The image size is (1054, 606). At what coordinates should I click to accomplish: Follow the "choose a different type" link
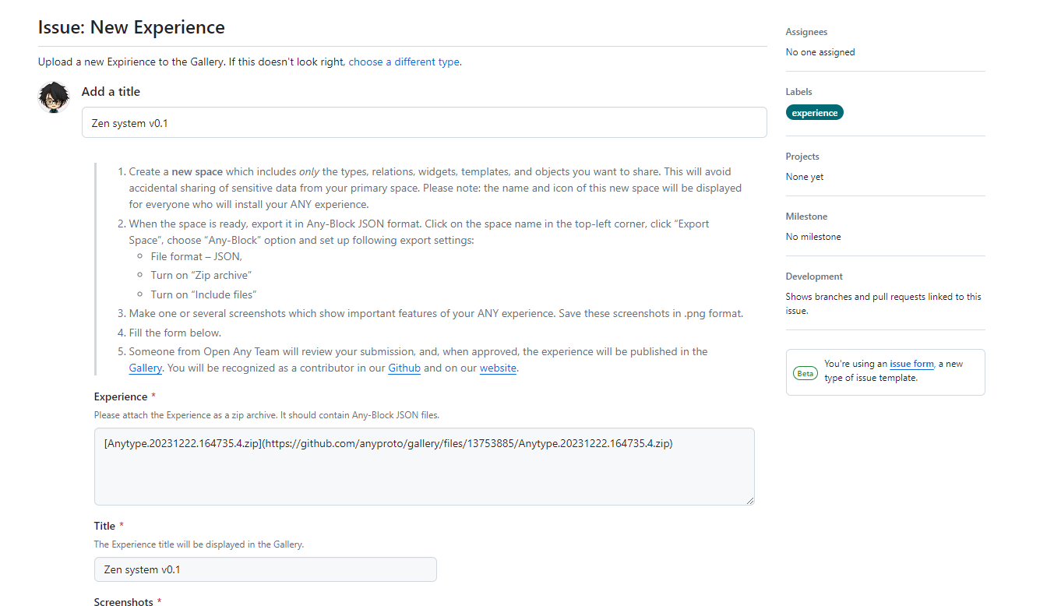point(404,62)
